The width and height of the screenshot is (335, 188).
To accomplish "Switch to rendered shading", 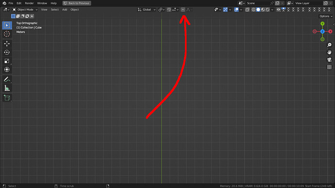I will coord(268,10).
